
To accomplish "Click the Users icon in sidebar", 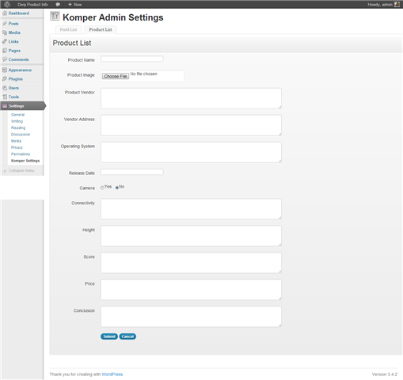I will pos(5,88).
